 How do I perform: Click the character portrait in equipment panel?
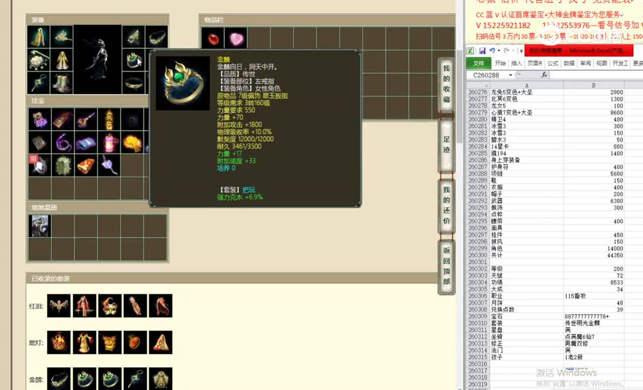point(97,60)
